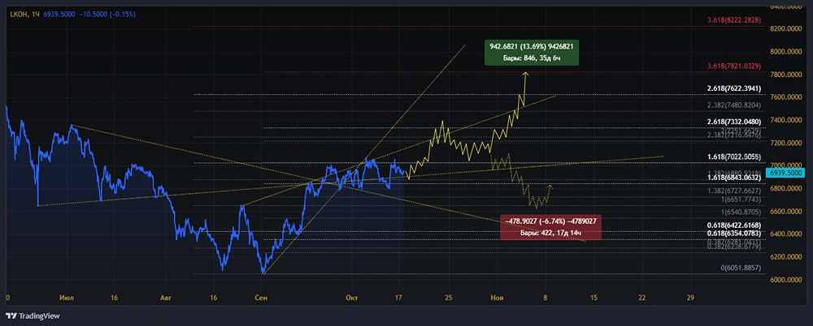Viewport: 813px width, 326px height.
Task: Click the Ноя label on the time axis
Action: tap(498, 298)
